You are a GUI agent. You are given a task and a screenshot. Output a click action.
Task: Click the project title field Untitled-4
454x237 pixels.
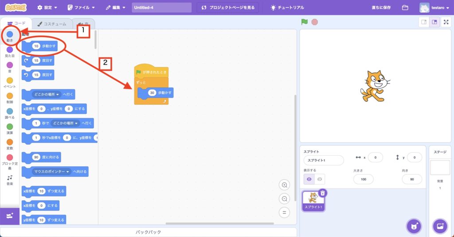(x=161, y=8)
